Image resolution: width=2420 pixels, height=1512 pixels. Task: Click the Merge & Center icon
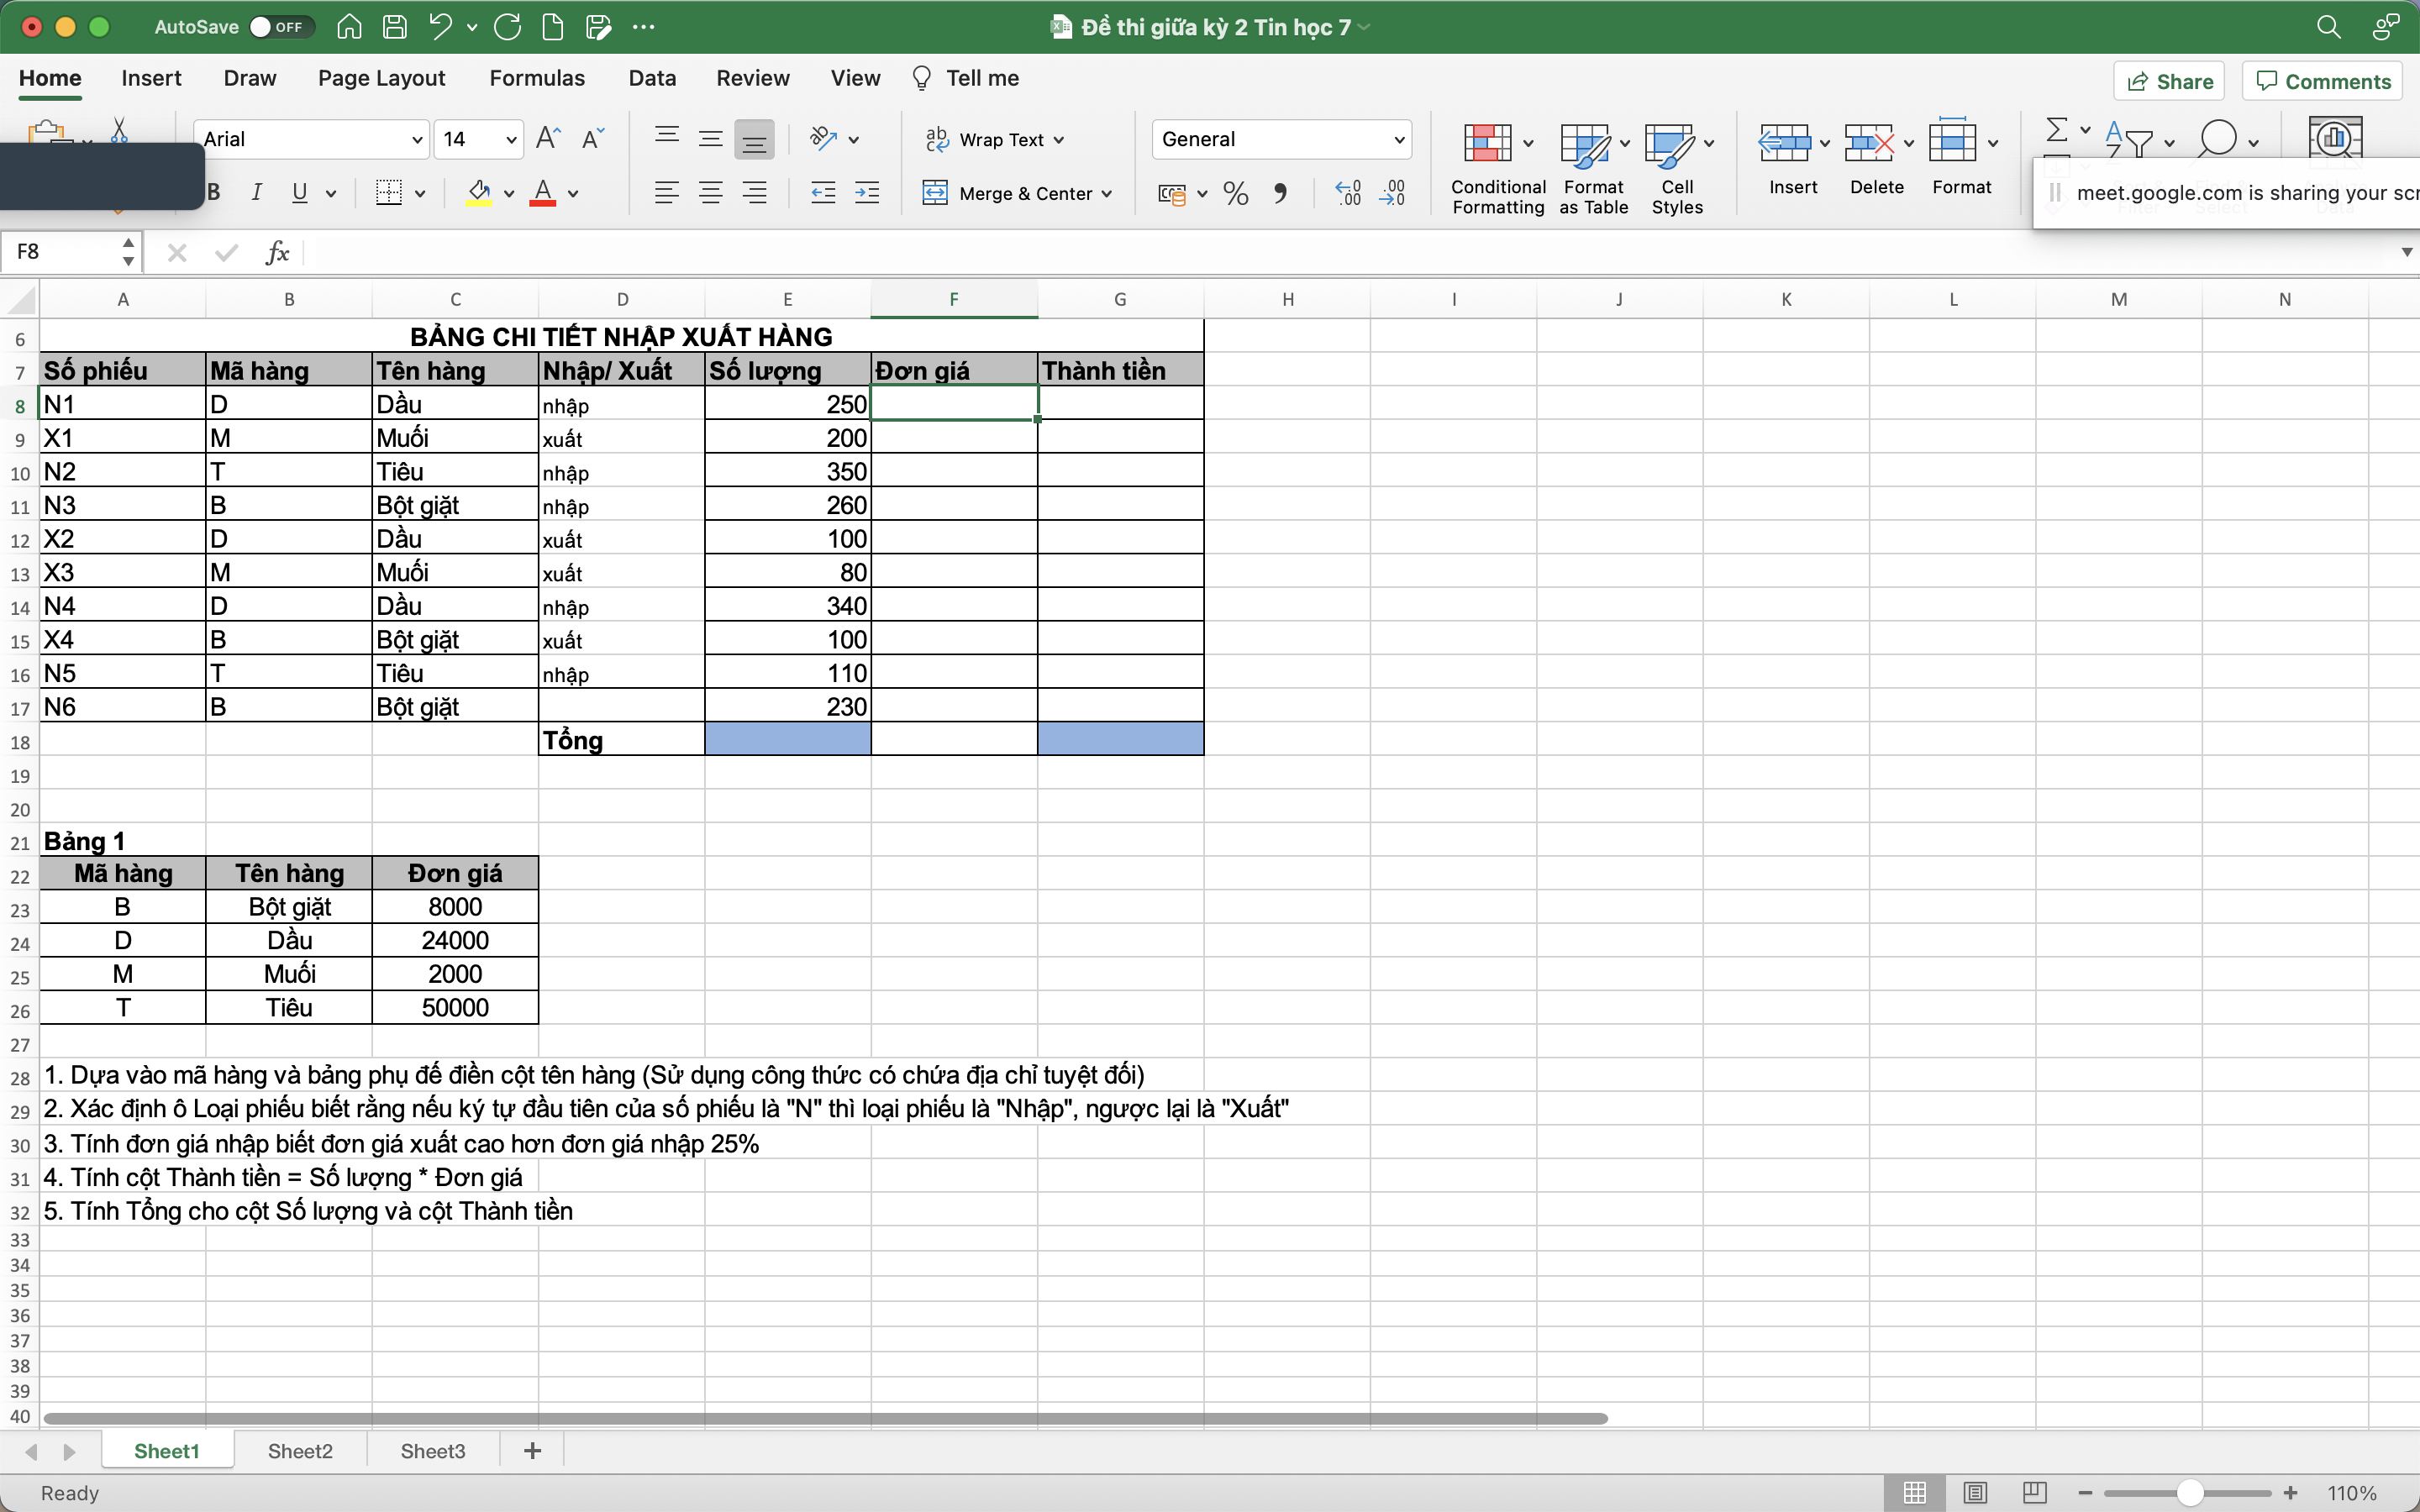pyautogui.click(x=935, y=193)
